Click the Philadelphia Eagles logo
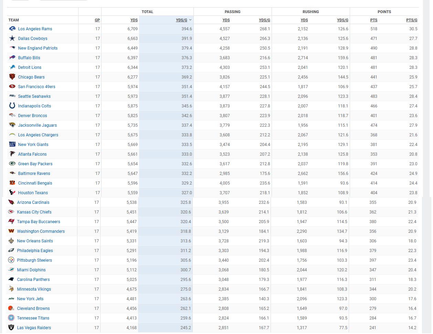 [x=11, y=250]
